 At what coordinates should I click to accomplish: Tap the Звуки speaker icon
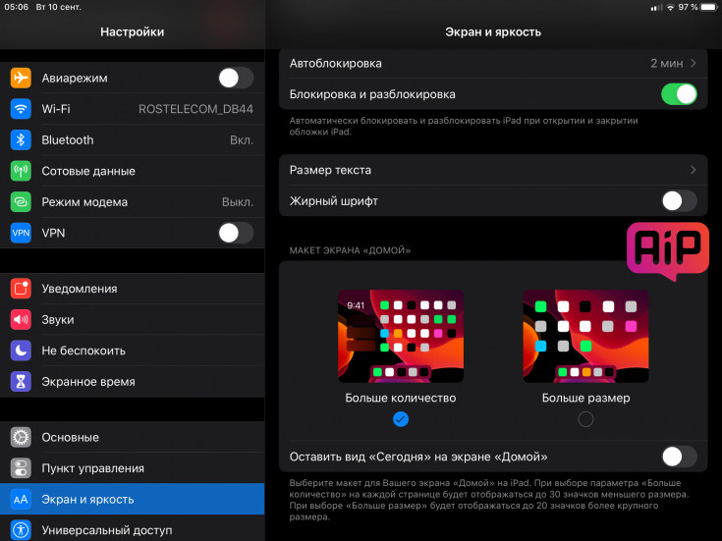(21, 319)
